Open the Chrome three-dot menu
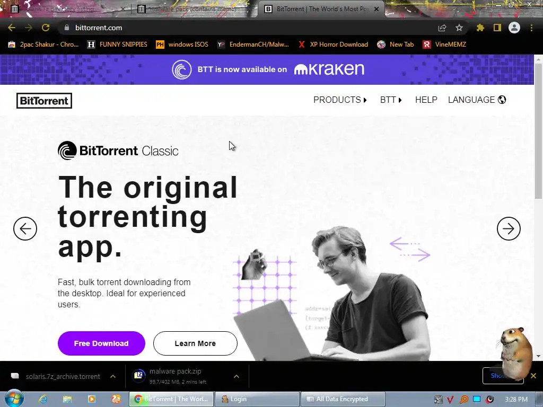Image resolution: width=543 pixels, height=407 pixels. pos(531,28)
